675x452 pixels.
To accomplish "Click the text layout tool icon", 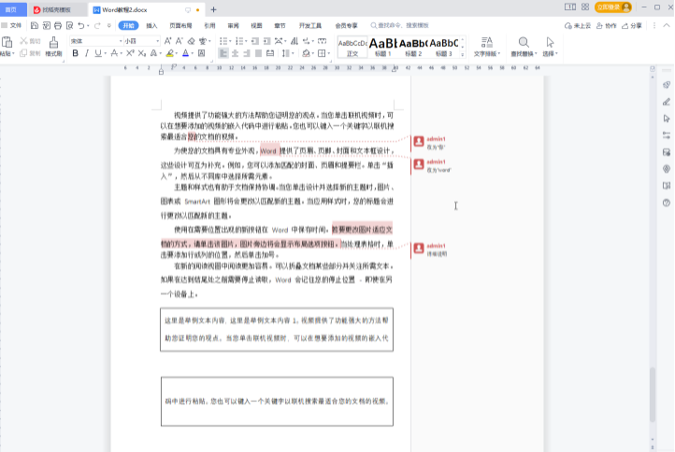I will (484, 42).
